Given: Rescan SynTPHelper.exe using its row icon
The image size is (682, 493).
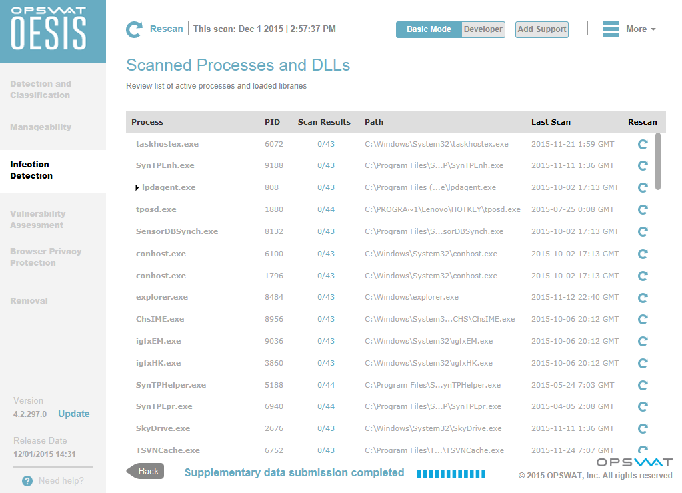Looking at the screenshot, I should coord(643,385).
